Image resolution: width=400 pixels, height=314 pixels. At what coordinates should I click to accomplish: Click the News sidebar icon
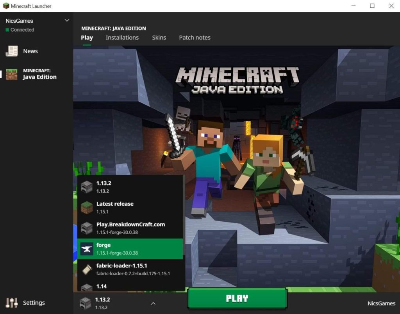(x=12, y=51)
